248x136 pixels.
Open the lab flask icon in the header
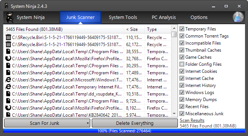click(238, 17)
